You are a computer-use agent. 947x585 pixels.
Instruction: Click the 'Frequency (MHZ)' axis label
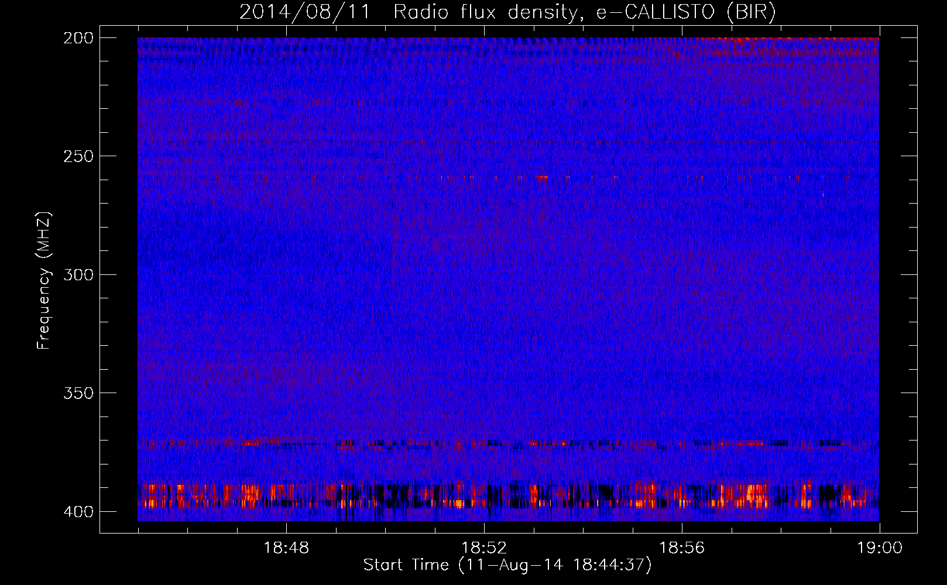(44, 280)
